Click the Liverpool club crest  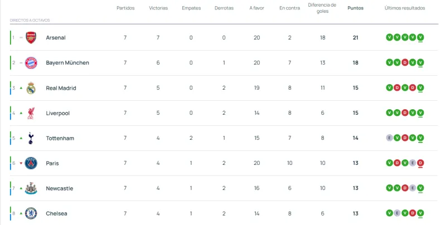click(31, 113)
